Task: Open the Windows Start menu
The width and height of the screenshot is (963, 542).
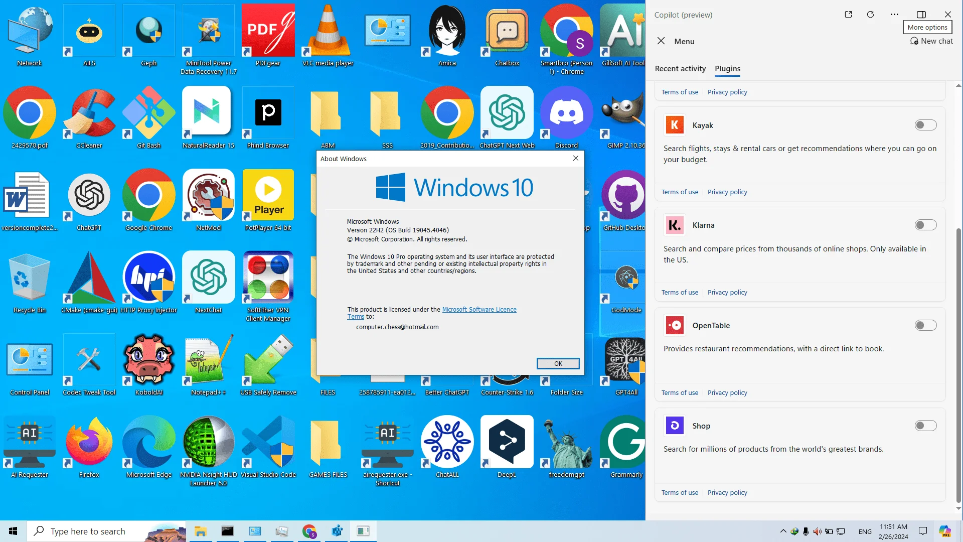Action: [13, 531]
